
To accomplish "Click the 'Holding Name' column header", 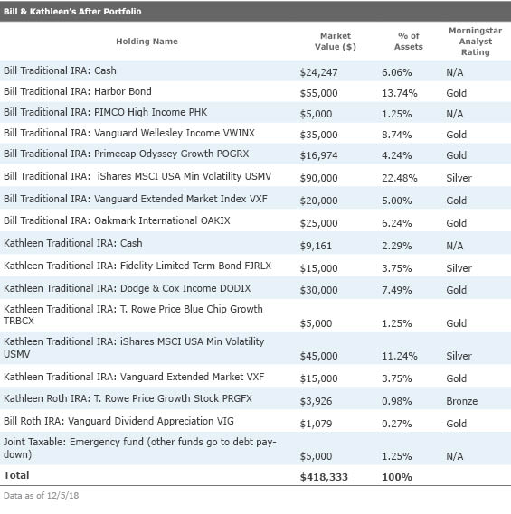I will (x=147, y=42).
